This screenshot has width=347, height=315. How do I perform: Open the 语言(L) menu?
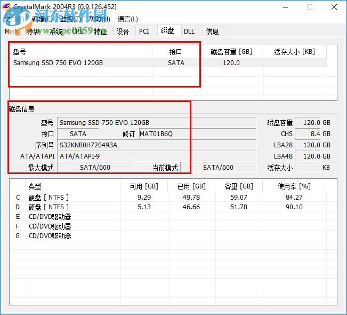(x=128, y=19)
